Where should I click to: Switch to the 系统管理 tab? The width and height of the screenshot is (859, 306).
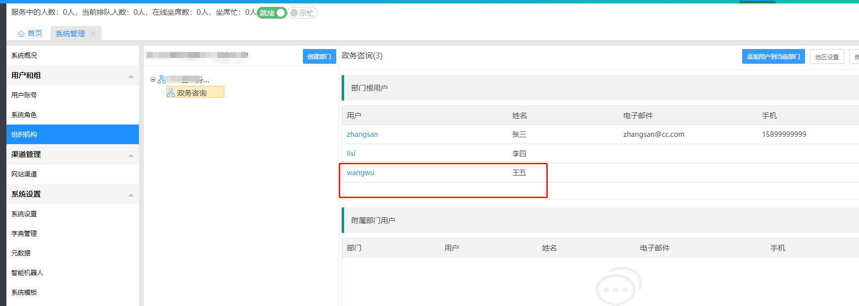70,34
